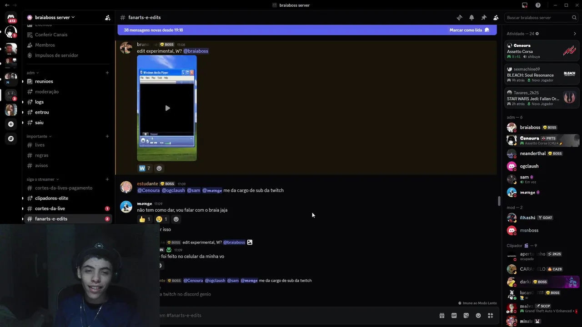Click search magnifier icon
The height and width of the screenshot is (327, 582).
(574, 18)
